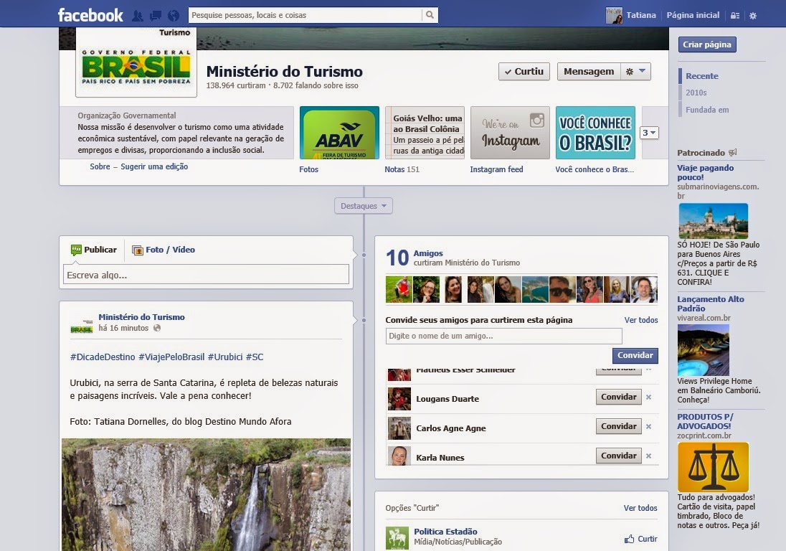
Task: Click the #Urubici hashtag
Action: pos(225,357)
